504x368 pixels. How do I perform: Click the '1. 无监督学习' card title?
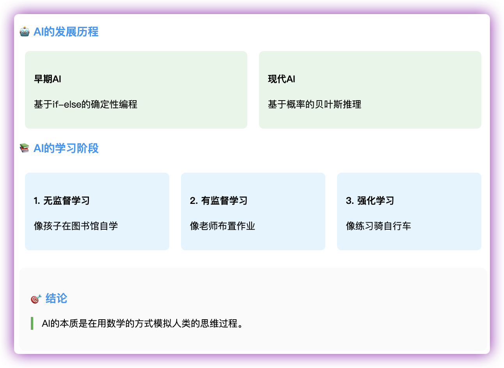coord(62,201)
